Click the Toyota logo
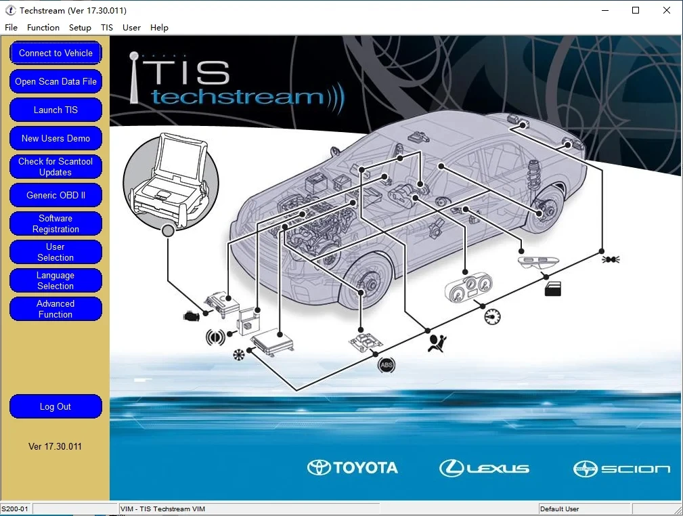This screenshot has width=683, height=516. tap(353, 467)
